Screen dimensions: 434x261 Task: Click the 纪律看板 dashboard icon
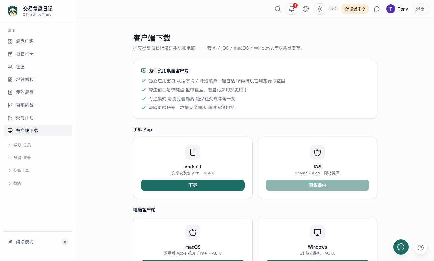10,80
